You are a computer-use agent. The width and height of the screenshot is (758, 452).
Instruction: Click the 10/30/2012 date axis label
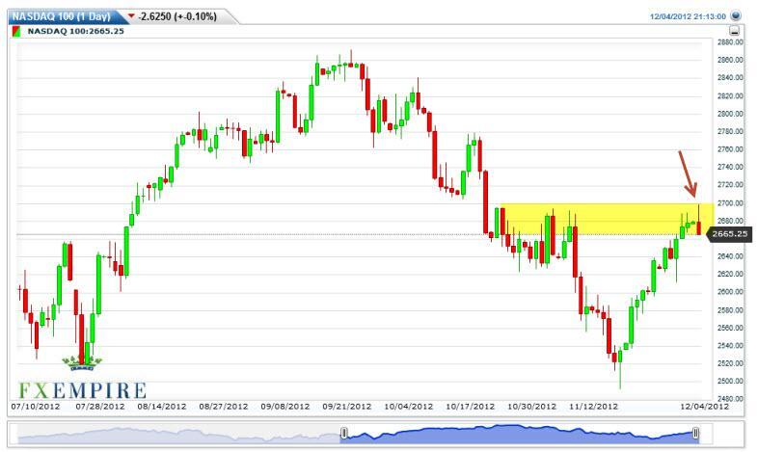coord(531,407)
